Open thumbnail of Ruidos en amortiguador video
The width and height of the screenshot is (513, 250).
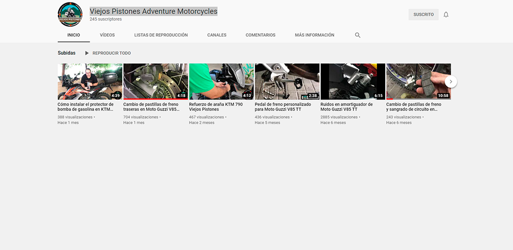tap(353, 81)
